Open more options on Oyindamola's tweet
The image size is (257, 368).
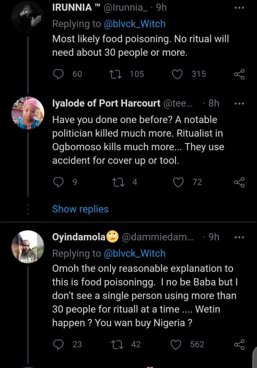click(x=239, y=237)
